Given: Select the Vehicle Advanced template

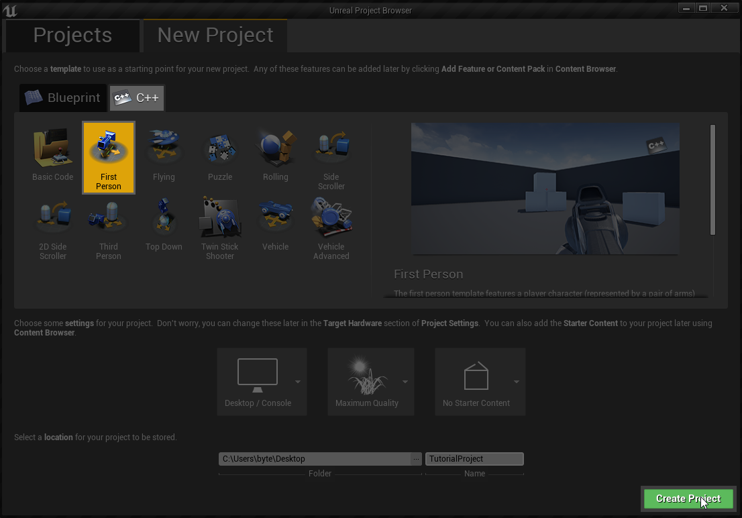Looking at the screenshot, I should click(331, 227).
